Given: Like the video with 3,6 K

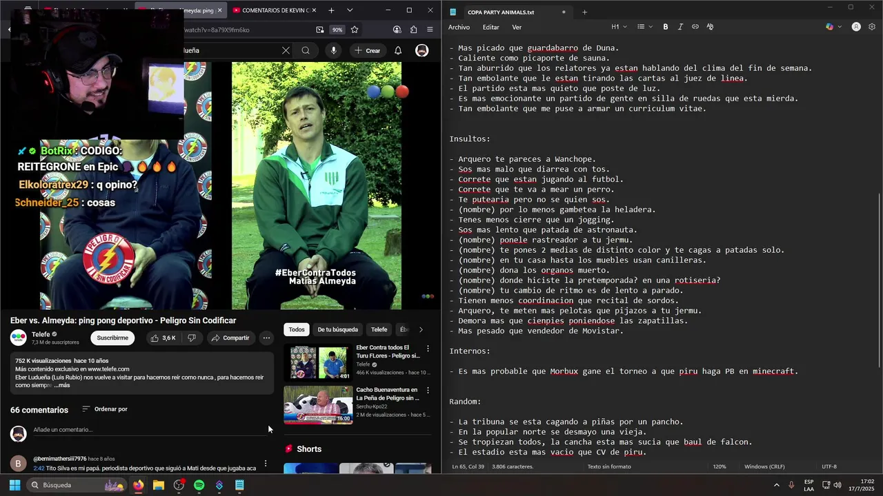Looking at the screenshot, I should coord(163,338).
